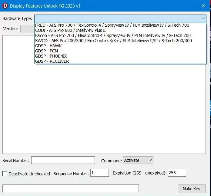Click the Make Key button
Screen dimensions: 211x196
click(x=192, y=189)
